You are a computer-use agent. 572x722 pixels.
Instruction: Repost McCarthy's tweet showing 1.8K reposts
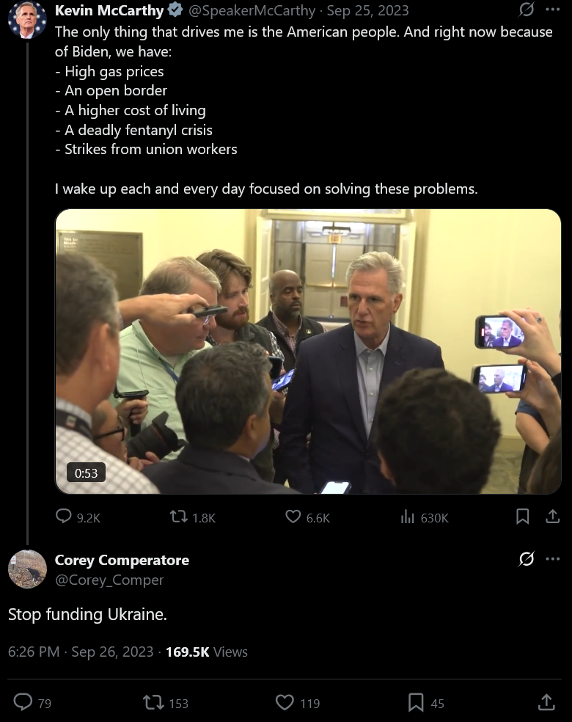point(192,517)
